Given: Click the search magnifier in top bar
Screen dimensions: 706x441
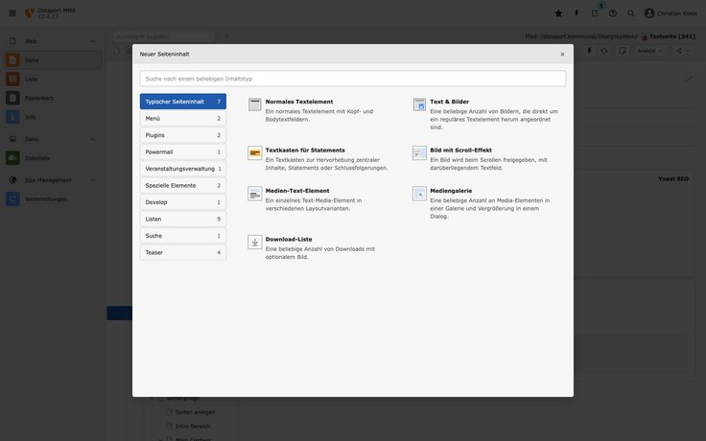Looking at the screenshot, I should click(x=631, y=13).
